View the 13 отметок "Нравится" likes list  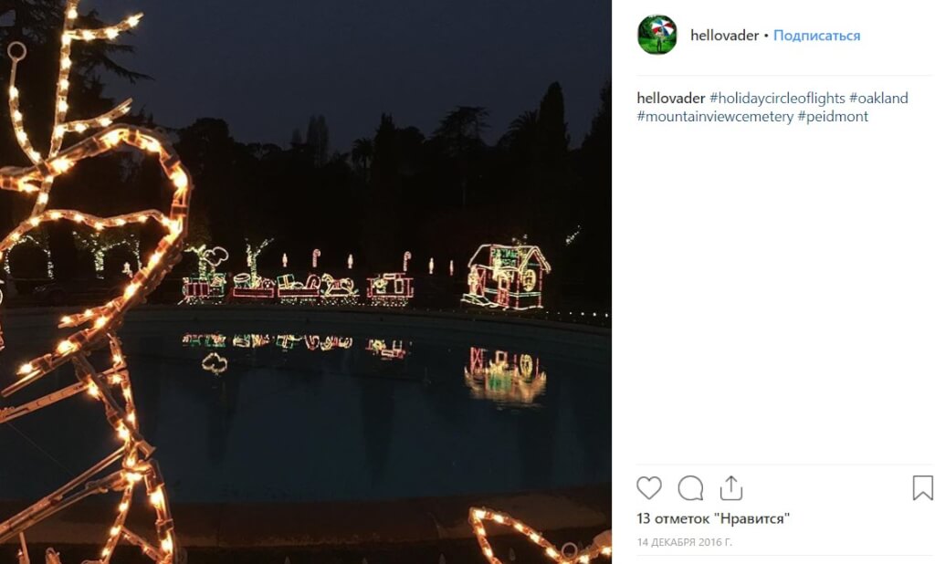click(x=713, y=518)
